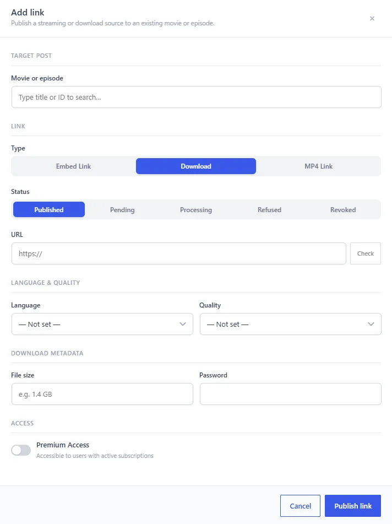The width and height of the screenshot is (392, 524).
Task: Click the Language dropdown chevron arrow
Action: [183, 324]
